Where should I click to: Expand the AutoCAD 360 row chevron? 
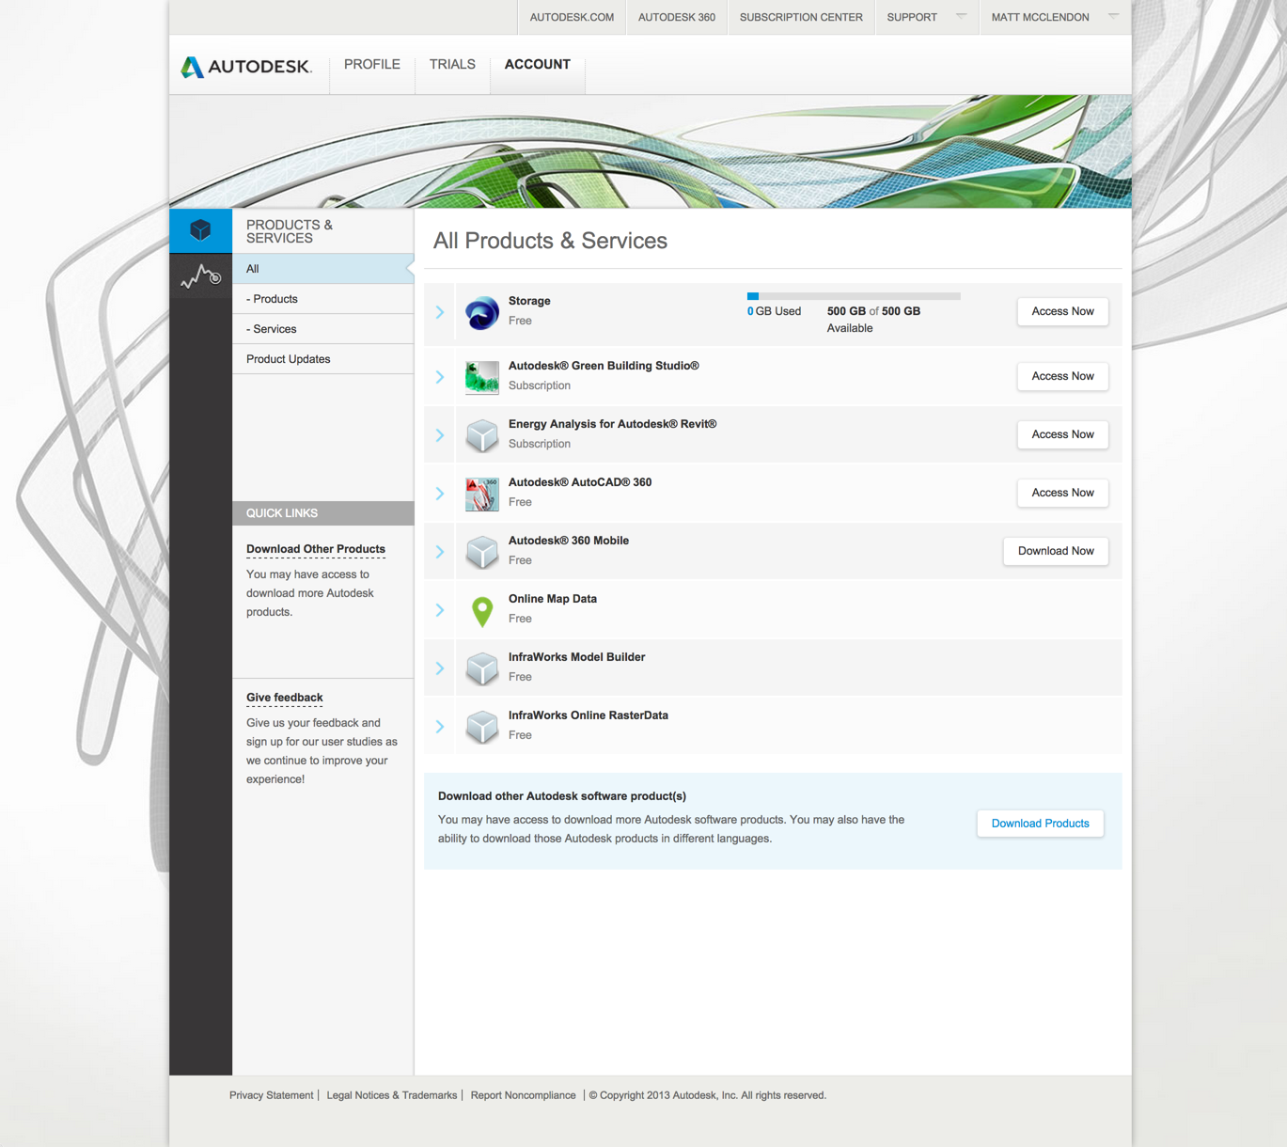pyautogui.click(x=440, y=494)
